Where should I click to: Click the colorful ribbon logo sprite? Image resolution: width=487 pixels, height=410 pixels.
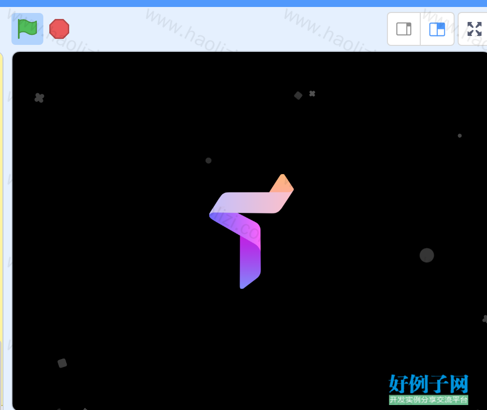(251, 231)
